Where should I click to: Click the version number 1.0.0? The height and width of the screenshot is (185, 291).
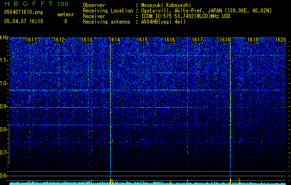tap(63, 4)
